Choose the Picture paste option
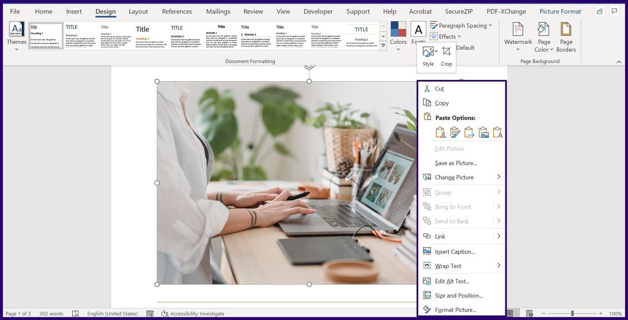 [483, 132]
